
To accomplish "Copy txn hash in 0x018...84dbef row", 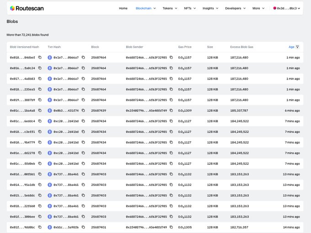I will pyautogui.click(x=83, y=57).
